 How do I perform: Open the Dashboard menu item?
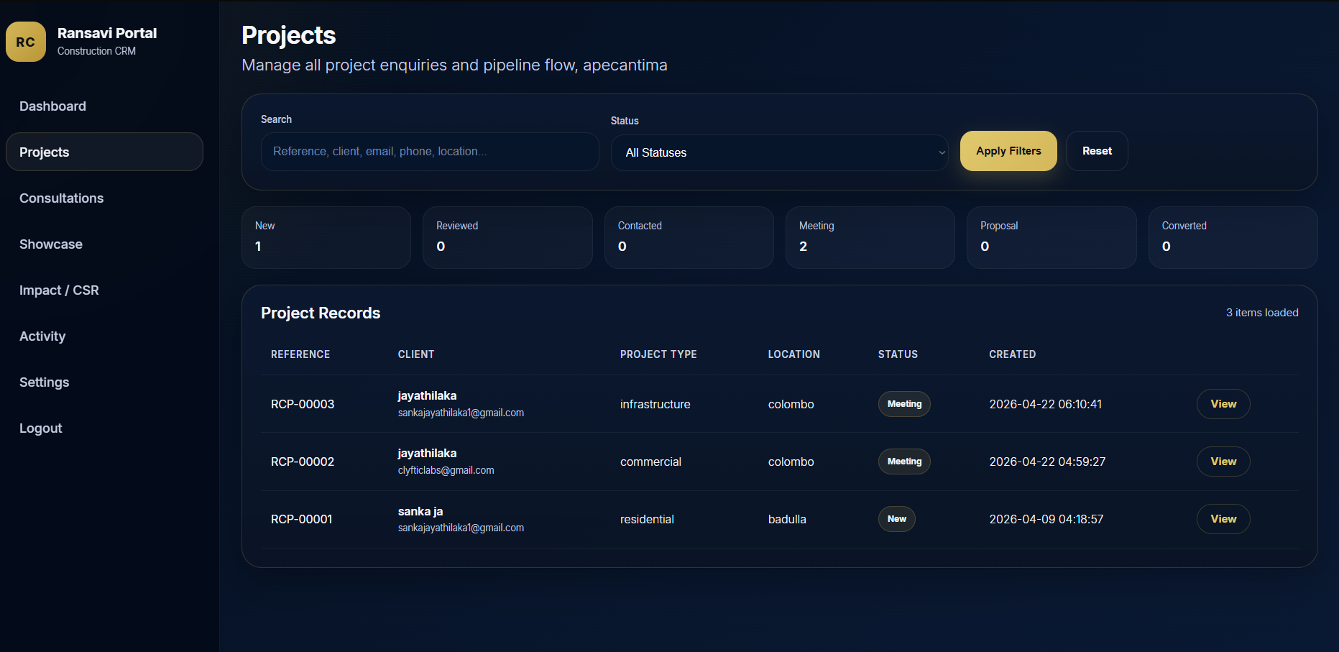click(104, 106)
